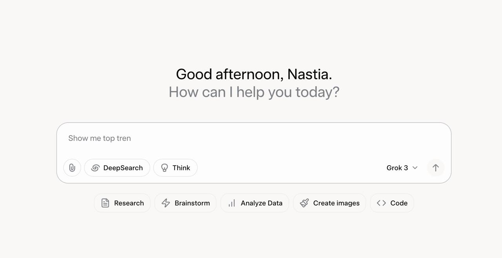Send the message with the up arrow
The image size is (502, 258).
(435, 168)
